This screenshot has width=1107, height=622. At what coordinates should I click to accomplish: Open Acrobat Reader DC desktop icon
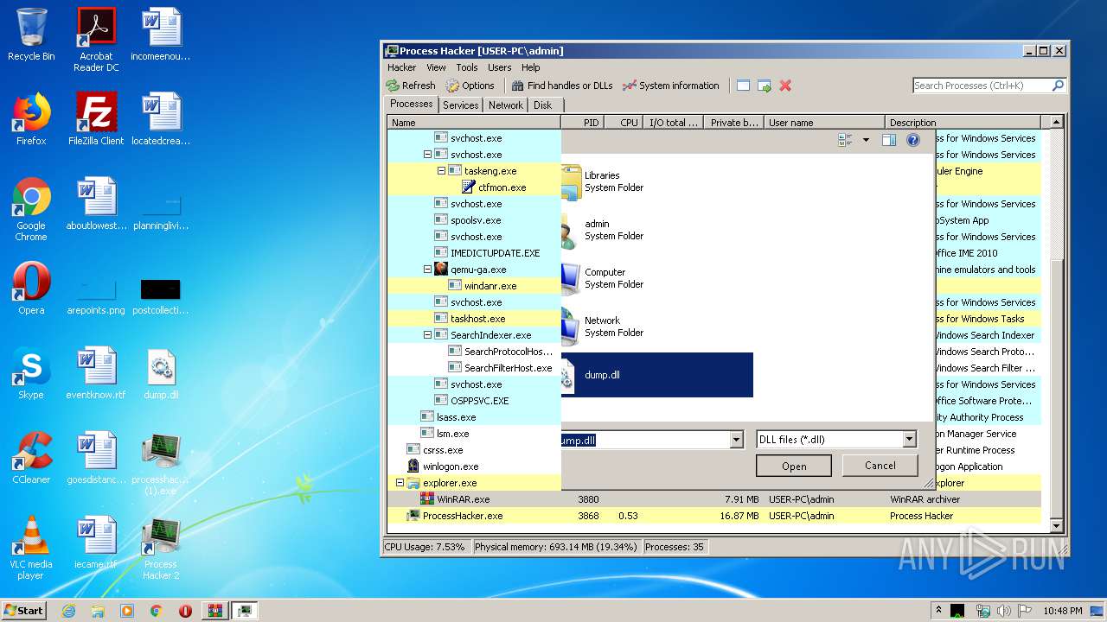[x=96, y=40]
